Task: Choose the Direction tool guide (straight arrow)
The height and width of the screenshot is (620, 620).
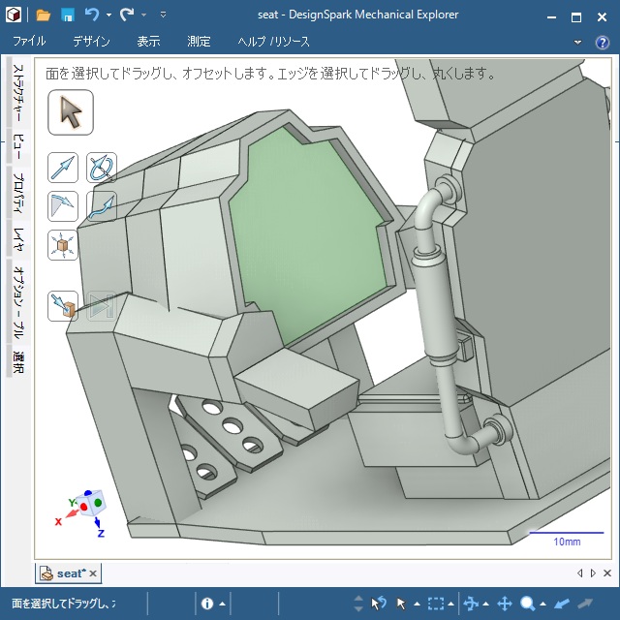Action: tap(63, 168)
